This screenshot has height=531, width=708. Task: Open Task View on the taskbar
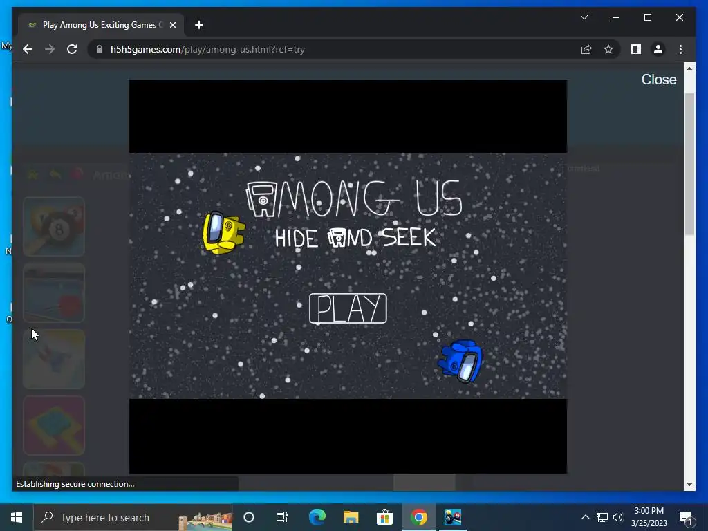tap(282, 517)
